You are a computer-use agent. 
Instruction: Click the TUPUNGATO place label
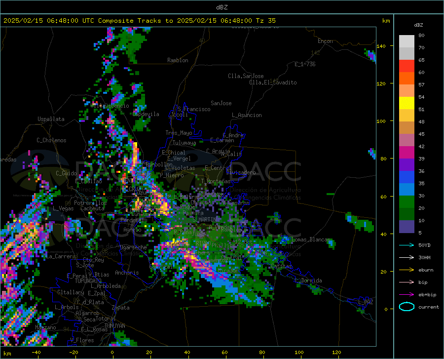88,281
